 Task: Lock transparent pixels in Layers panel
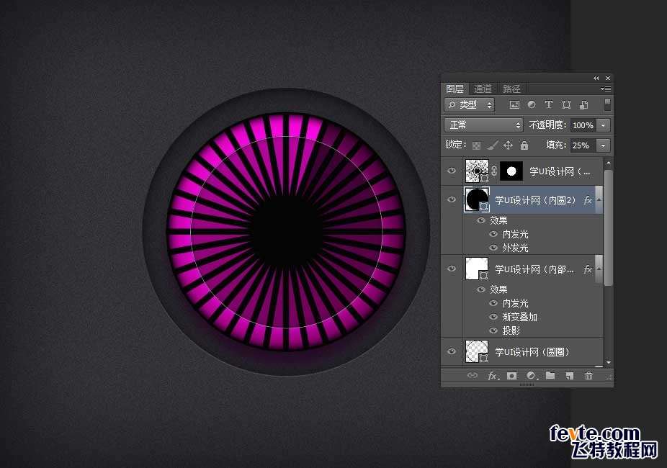click(476, 145)
